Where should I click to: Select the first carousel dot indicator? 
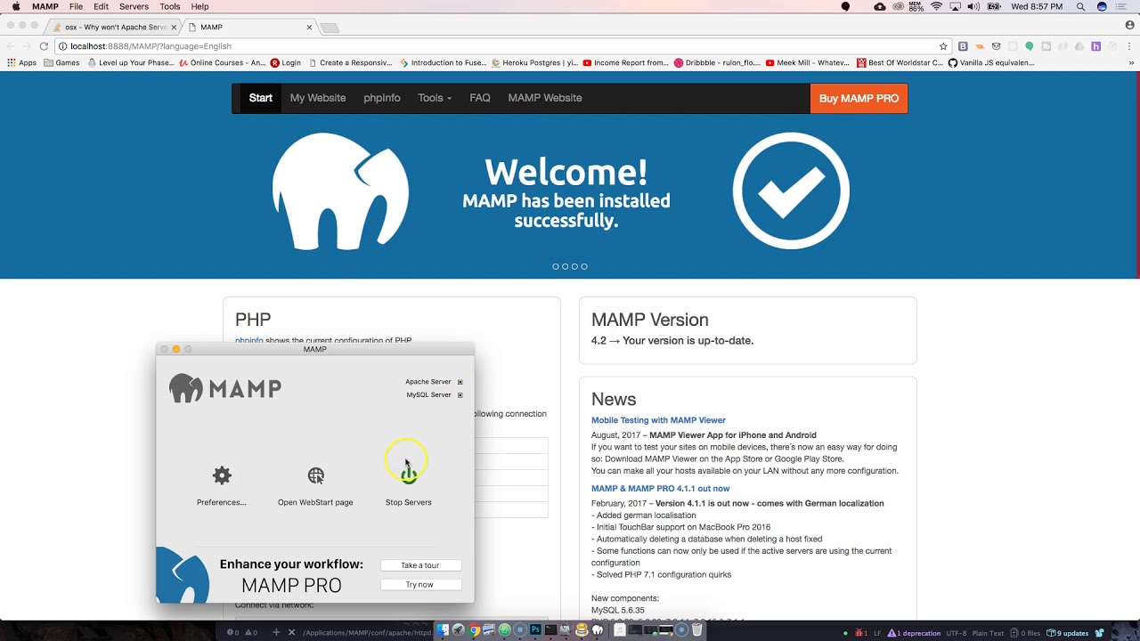556,266
